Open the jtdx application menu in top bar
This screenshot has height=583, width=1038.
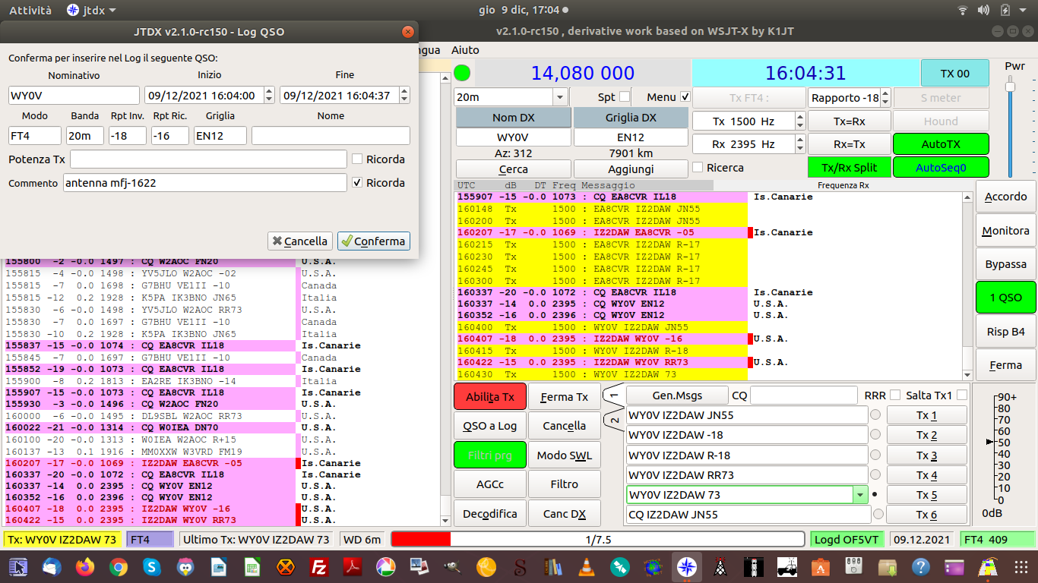[90, 10]
